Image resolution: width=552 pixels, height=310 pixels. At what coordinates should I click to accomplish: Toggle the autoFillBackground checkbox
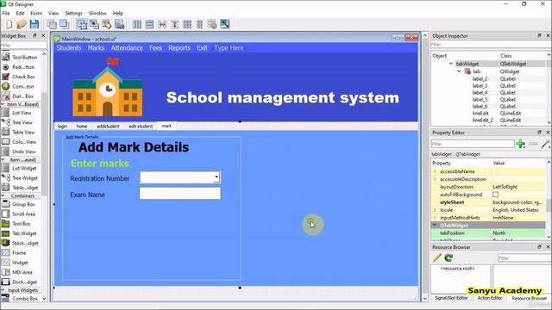pyautogui.click(x=495, y=195)
